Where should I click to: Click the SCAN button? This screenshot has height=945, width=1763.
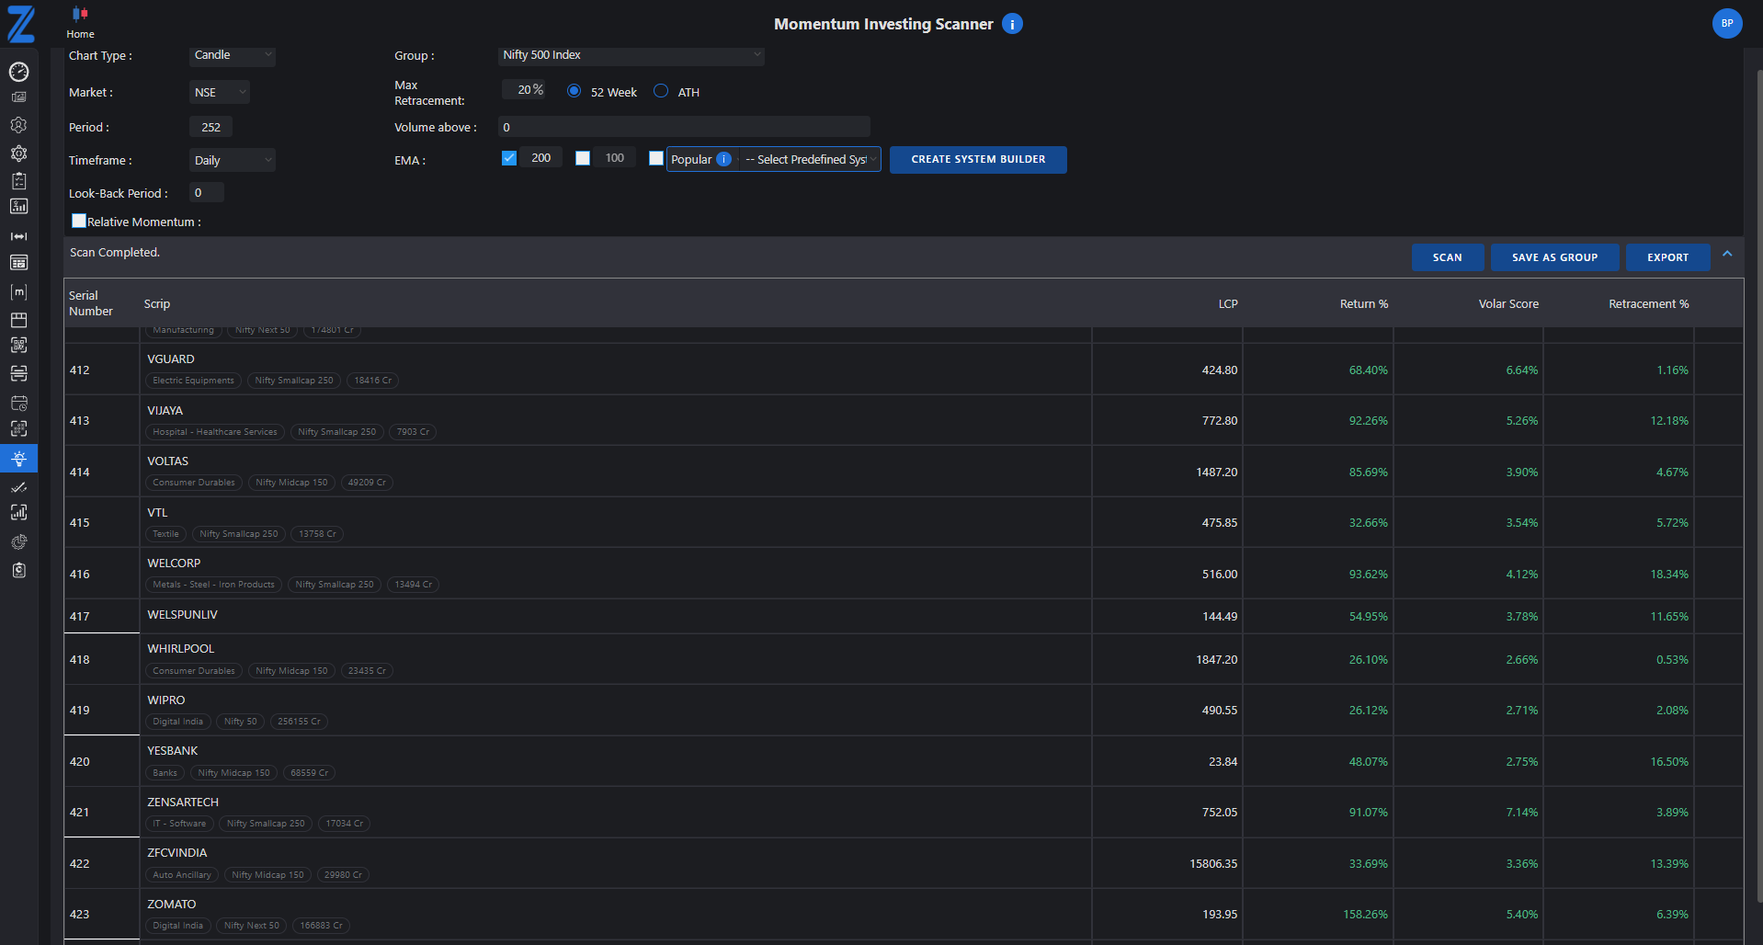[x=1448, y=257]
